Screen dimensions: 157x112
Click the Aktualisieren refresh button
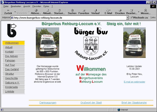tap(47, 12)
